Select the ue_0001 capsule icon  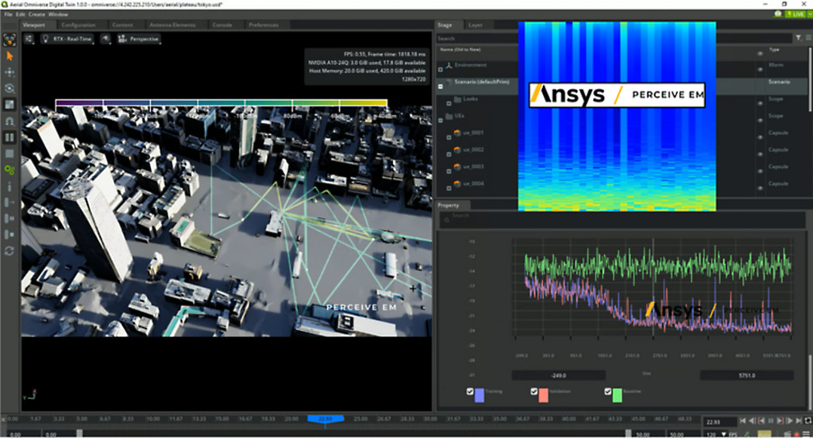(x=457, y=133)
